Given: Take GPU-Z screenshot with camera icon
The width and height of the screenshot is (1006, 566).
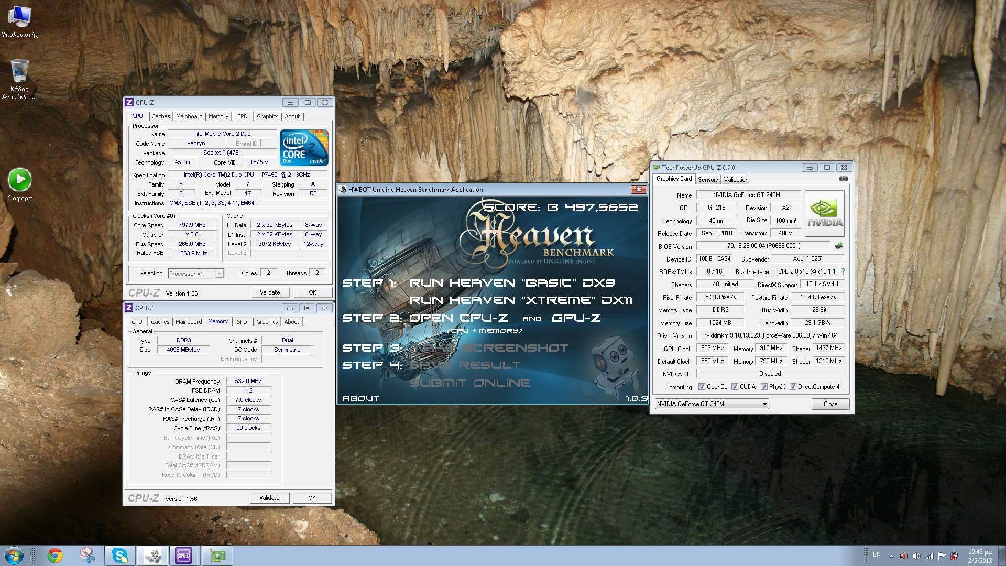Looking at the screenshot, I should click(x=843, y=179).
